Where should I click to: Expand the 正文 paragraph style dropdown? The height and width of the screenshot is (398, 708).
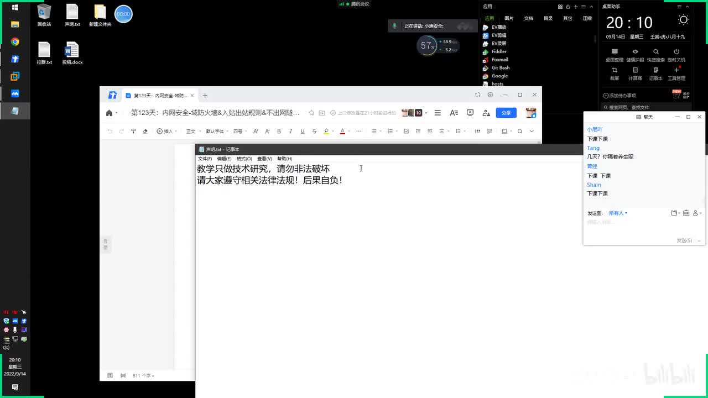(x=192, y=131)
